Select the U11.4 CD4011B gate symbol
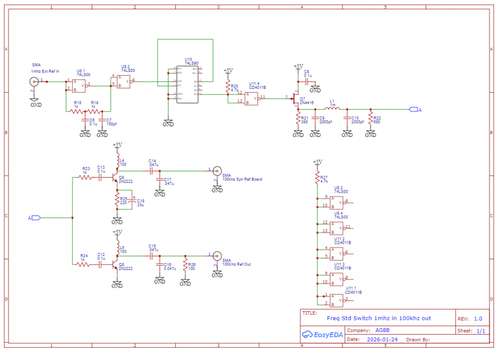 251,99
